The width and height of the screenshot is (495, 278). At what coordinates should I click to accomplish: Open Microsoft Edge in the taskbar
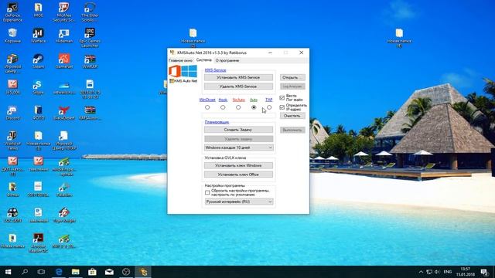tap(59, 272)
